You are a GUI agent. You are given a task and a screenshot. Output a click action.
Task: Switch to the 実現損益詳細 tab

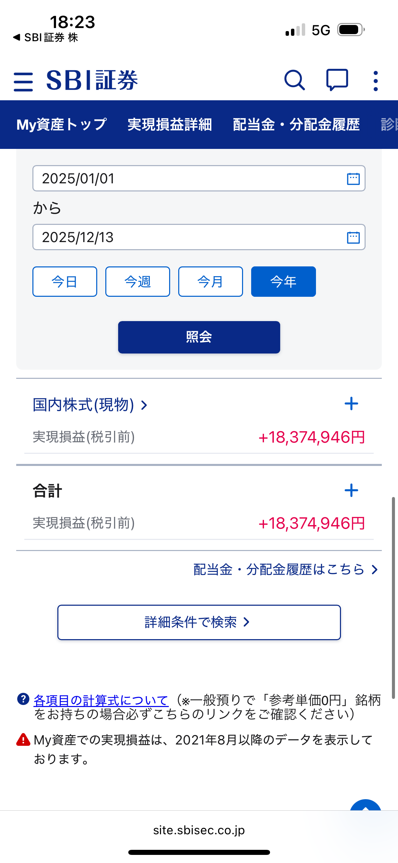tap(170, 125)
